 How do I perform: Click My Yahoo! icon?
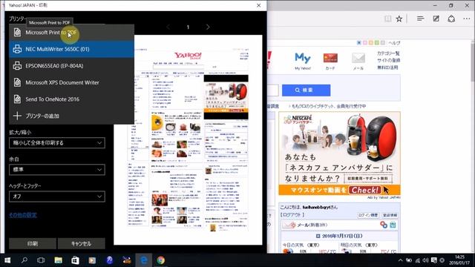tap(303, 61)
